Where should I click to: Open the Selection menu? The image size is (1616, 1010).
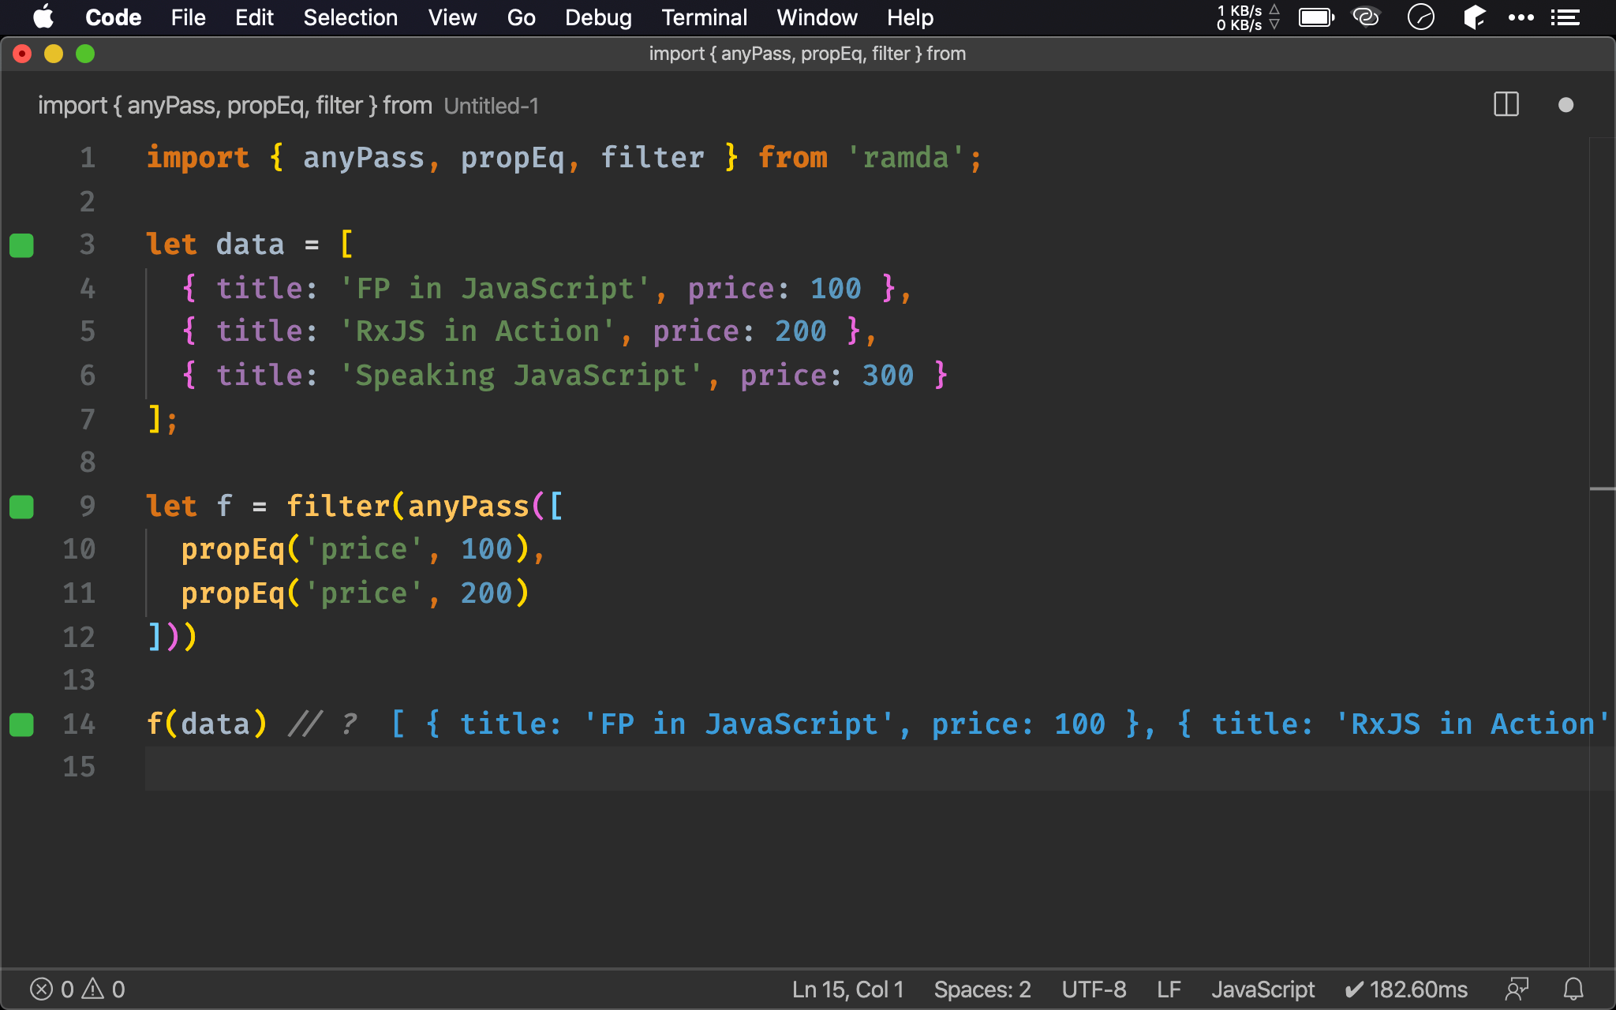pyautogui.click(x=350, y=17)
